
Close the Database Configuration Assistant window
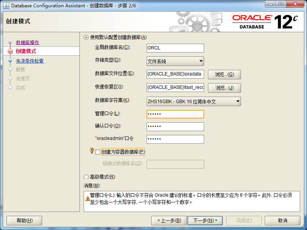pos(295,4)
